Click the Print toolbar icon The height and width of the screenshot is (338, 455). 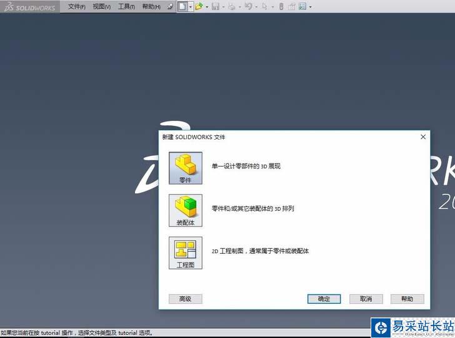click(x=231, y=6)
